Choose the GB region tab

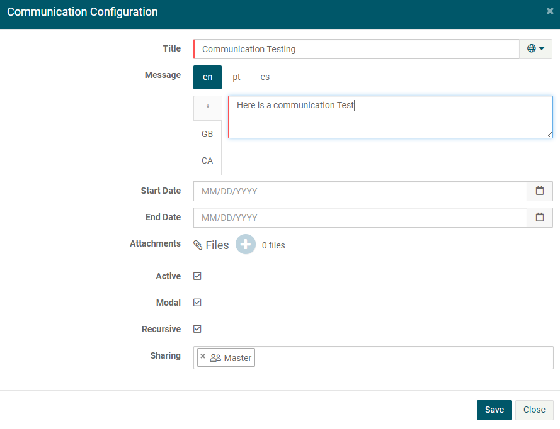(207, 134)
